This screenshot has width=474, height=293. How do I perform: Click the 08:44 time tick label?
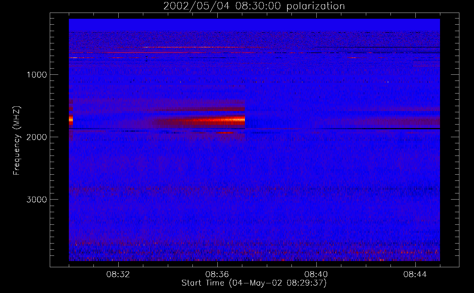coord(415,275)
